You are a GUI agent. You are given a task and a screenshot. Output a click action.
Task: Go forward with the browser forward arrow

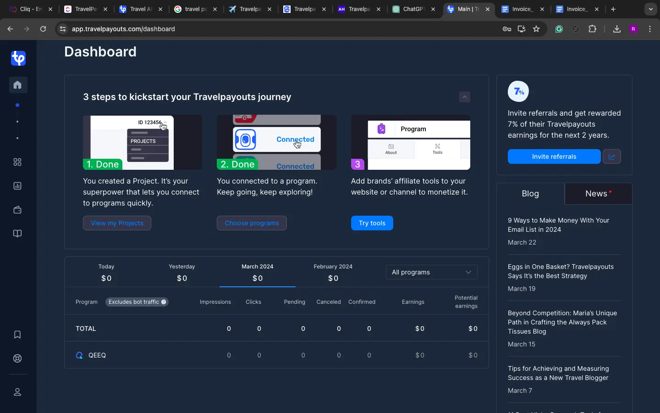tap(27, 29)
